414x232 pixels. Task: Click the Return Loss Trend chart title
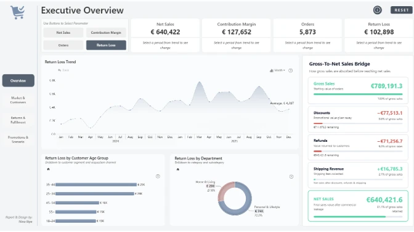coord(60,62)
